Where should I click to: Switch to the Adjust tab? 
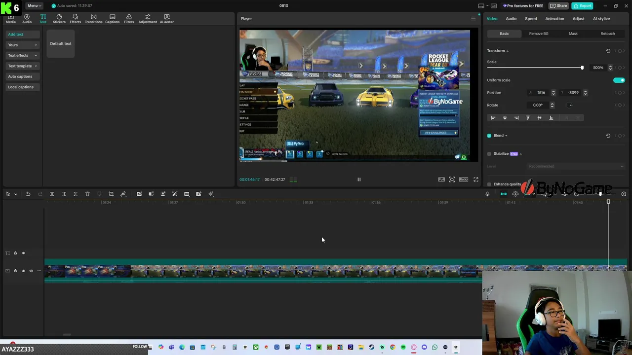click(578, 19)
